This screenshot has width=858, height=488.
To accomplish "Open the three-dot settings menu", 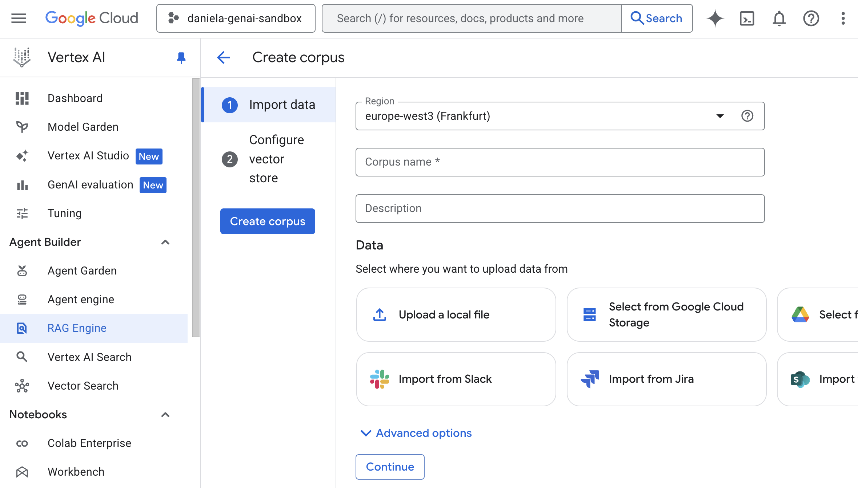I will coord(843,19).
